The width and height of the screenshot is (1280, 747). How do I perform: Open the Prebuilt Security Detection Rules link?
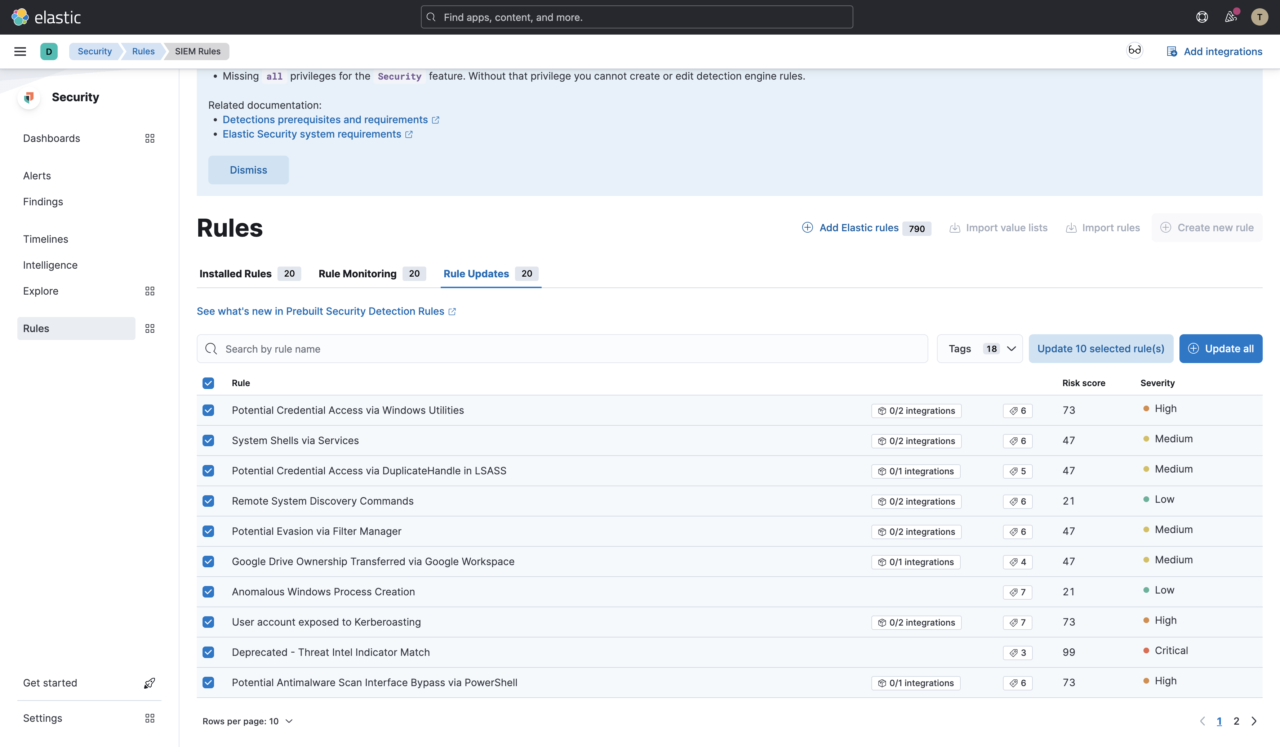pos(321,311)
